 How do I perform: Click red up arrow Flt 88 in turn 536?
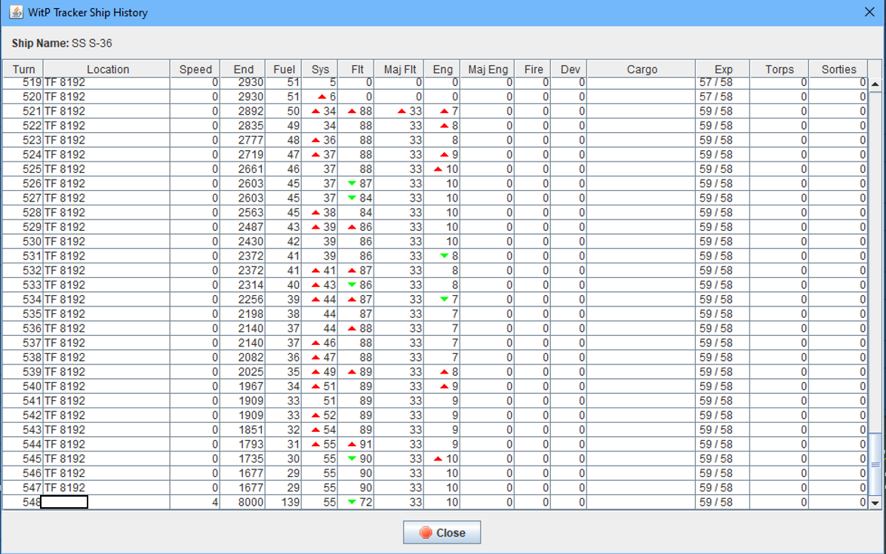pos(352,328)
